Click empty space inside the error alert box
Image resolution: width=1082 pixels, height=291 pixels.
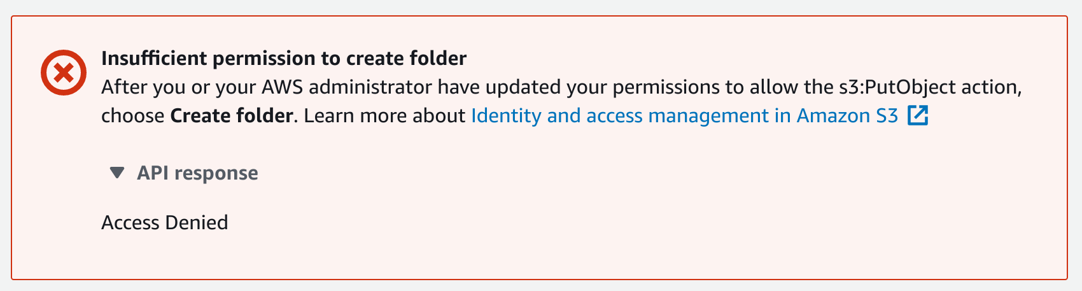coord(636,210)
